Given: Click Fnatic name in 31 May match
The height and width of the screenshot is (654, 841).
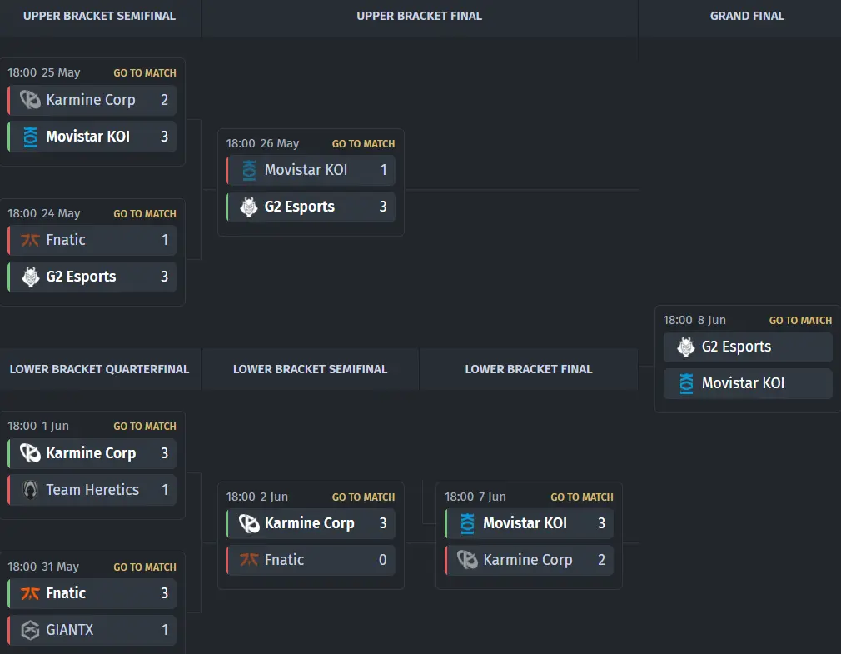Looking at the screenshot, I should [66, 593].
